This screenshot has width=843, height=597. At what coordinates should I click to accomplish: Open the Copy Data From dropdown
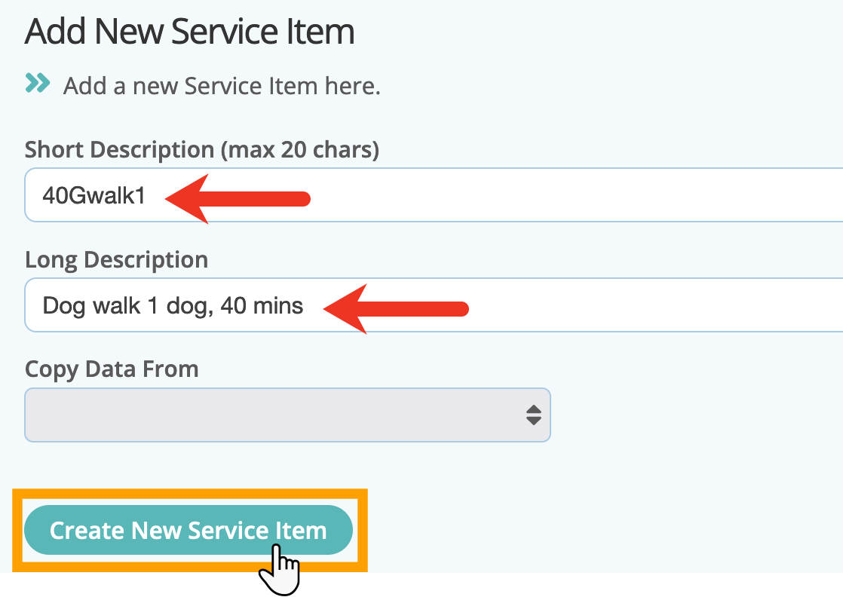(x=287, y=415)
